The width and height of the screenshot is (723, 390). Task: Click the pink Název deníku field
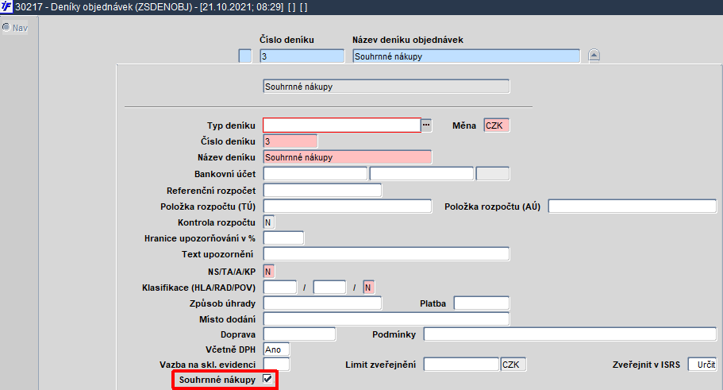coord(347,157)
